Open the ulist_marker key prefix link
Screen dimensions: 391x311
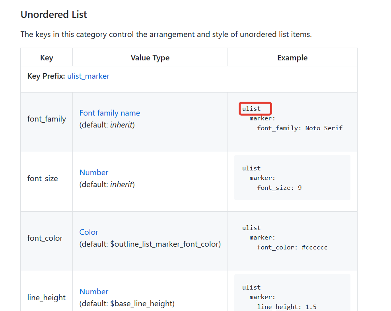coord(88,76)
